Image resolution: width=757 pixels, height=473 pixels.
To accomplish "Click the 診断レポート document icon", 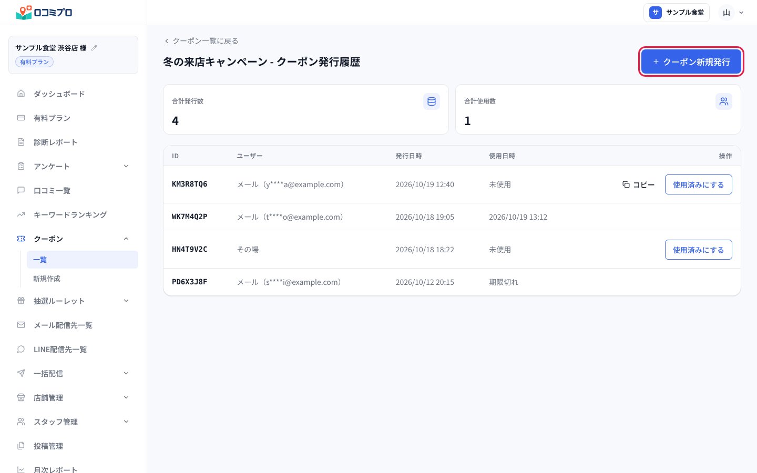I will tap(21, 142).
